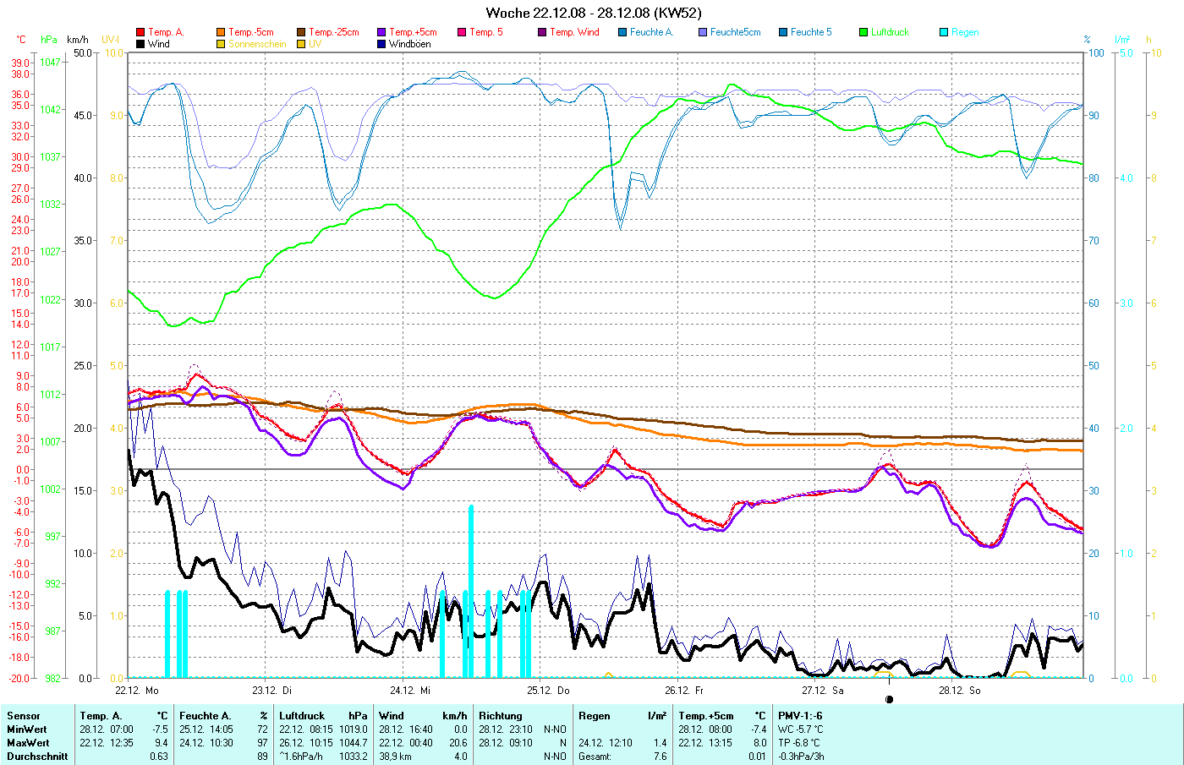Click the Regen l/m² column header in table
Screen dimensions: 1184x765
[622, 716]
